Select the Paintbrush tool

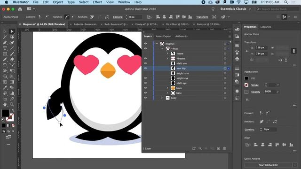pyautogui.click(x=12, y=54)
